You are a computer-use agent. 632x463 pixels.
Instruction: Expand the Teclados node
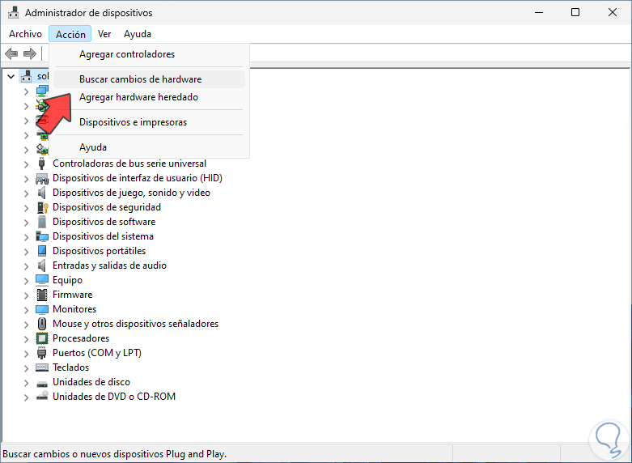(x=26, y=367)
